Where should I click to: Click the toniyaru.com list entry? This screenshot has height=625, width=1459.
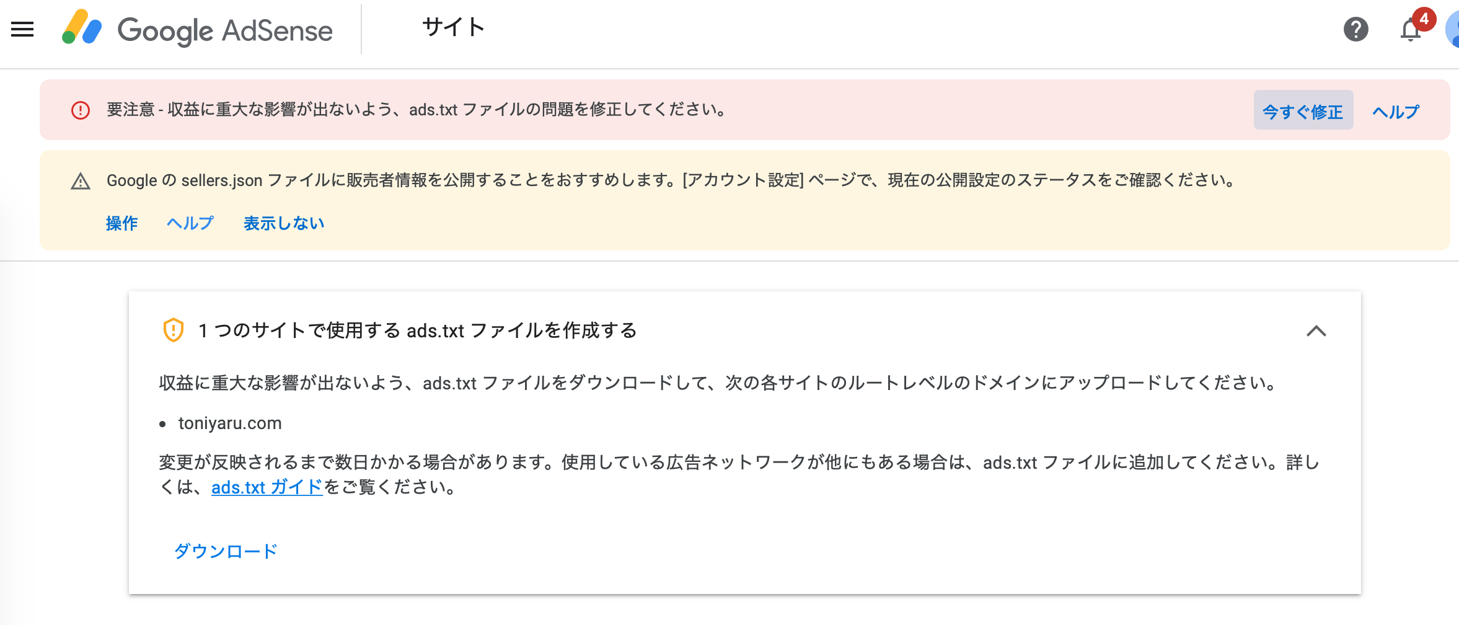point(230,423)
